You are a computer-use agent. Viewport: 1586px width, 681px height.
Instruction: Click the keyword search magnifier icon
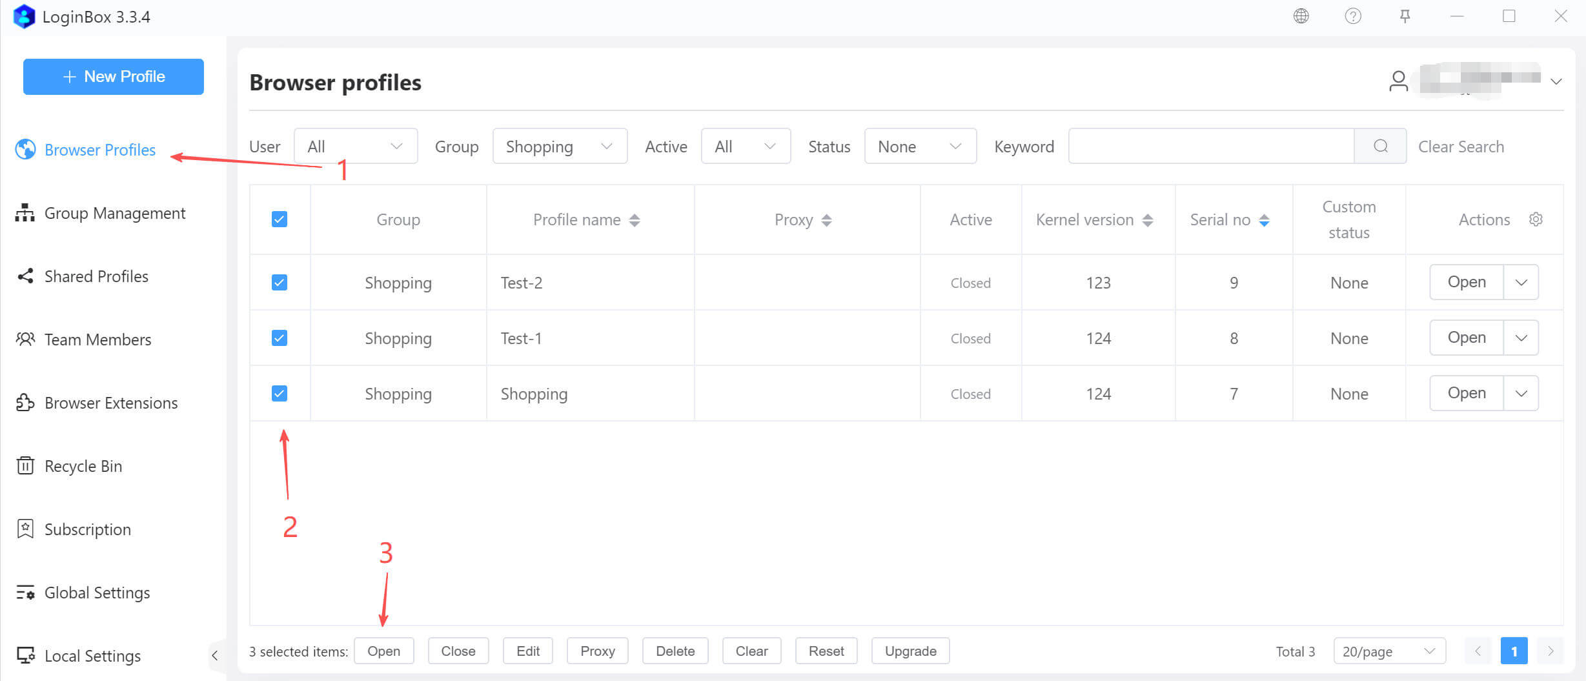click(1380, 147)
